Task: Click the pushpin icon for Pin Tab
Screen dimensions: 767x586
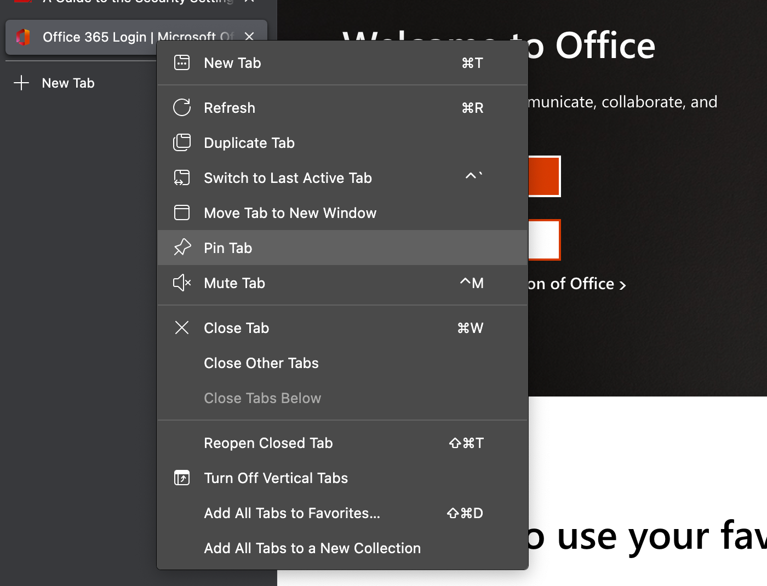Action: 182,248
